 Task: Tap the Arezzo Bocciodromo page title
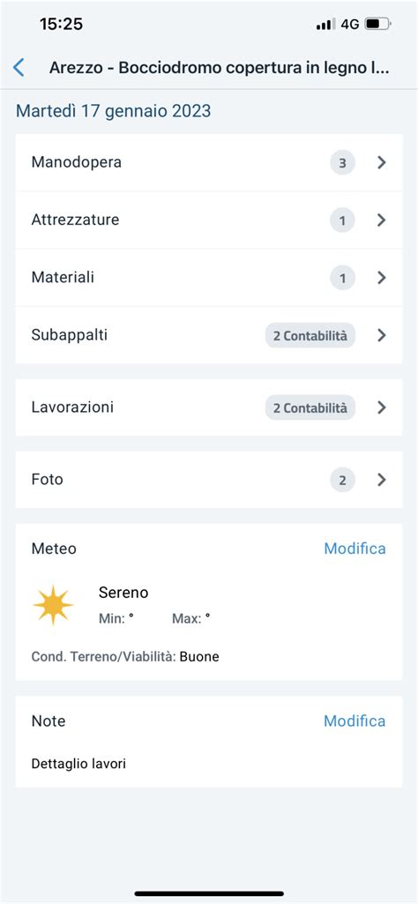[220, 68]
